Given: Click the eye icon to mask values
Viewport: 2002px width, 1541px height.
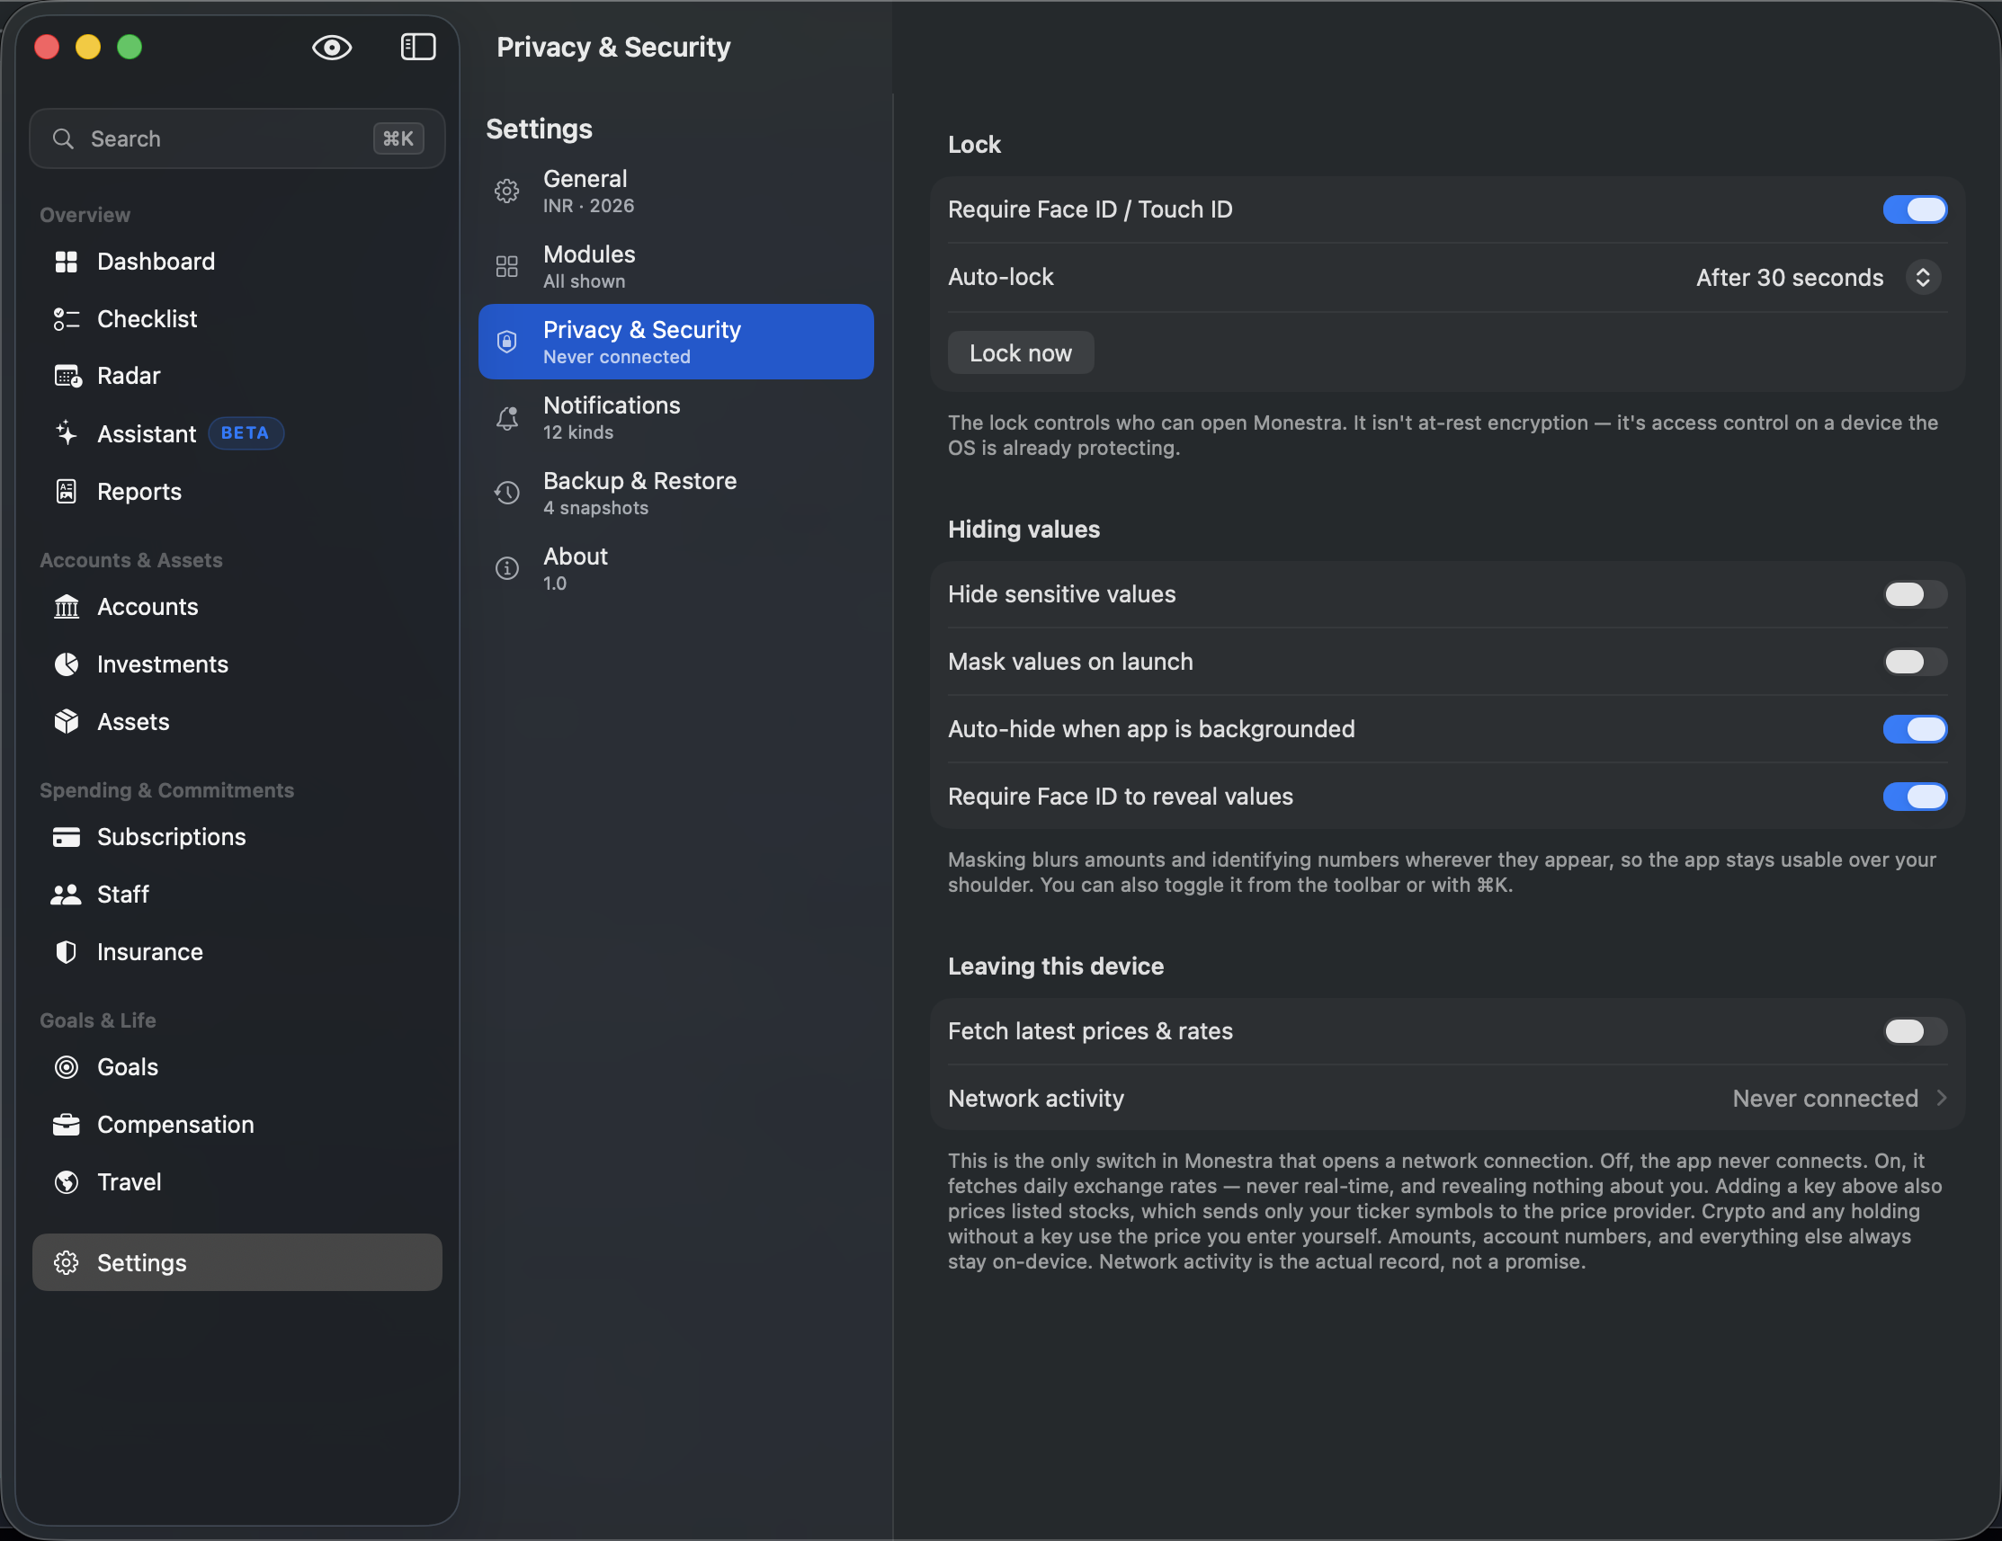Looking at the screenshot, I should [332, 47].
